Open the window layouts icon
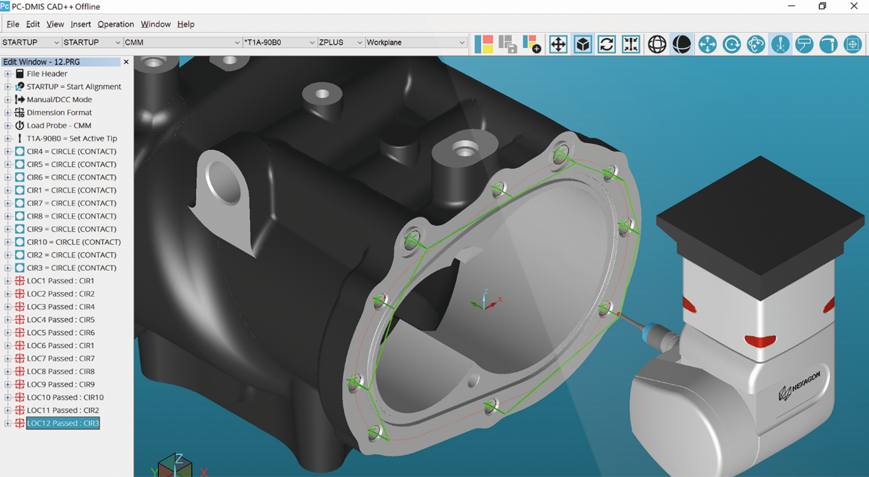This screenshot has width=869, height=477. pyautogui.click(x=484, y=45)
